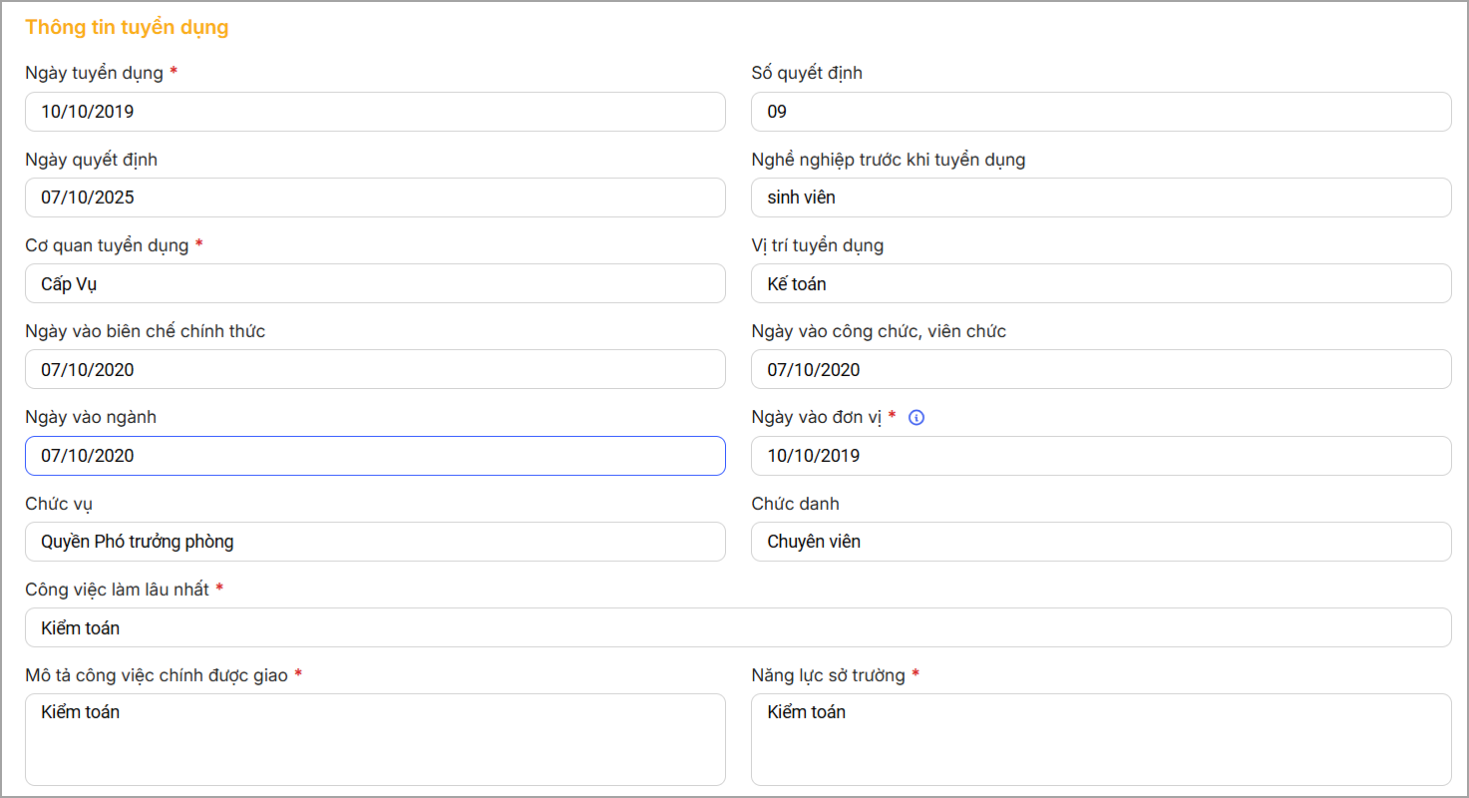The height and width of the screenshot is (798, 1469).
Task: Edit the Nghề nghiệp trước khi tuyển dụng field
Action: (x=1100, y=198)
